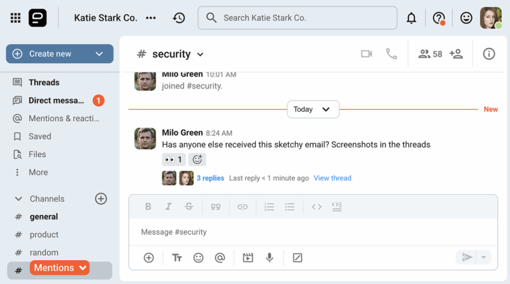This screenshot has width=510, height=284.
Task: Open the View thread link
Action: (x=332, y=178)
